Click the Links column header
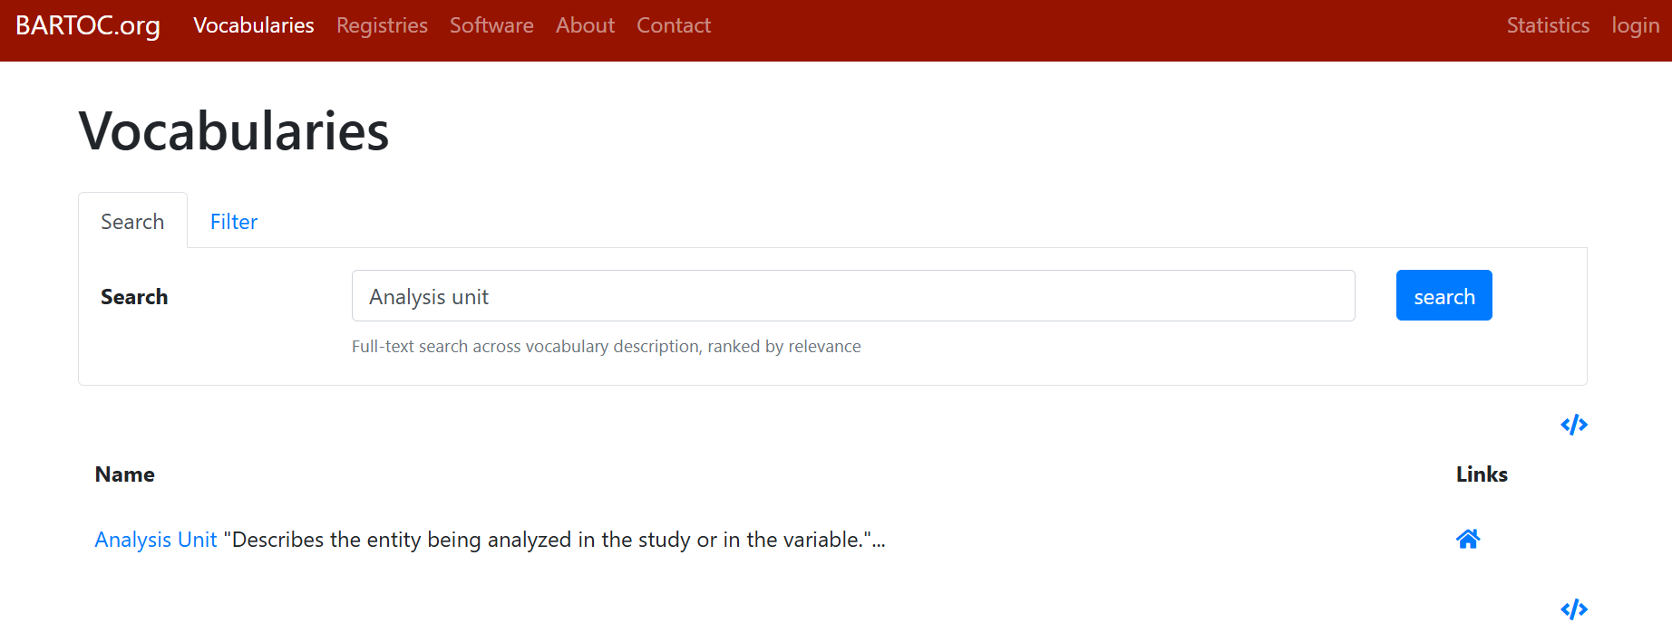This screenshot has width=1672, height=632. [1482, 474]
